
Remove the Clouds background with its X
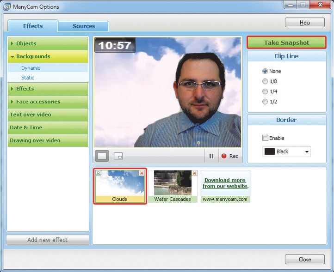tap(142, 173)
